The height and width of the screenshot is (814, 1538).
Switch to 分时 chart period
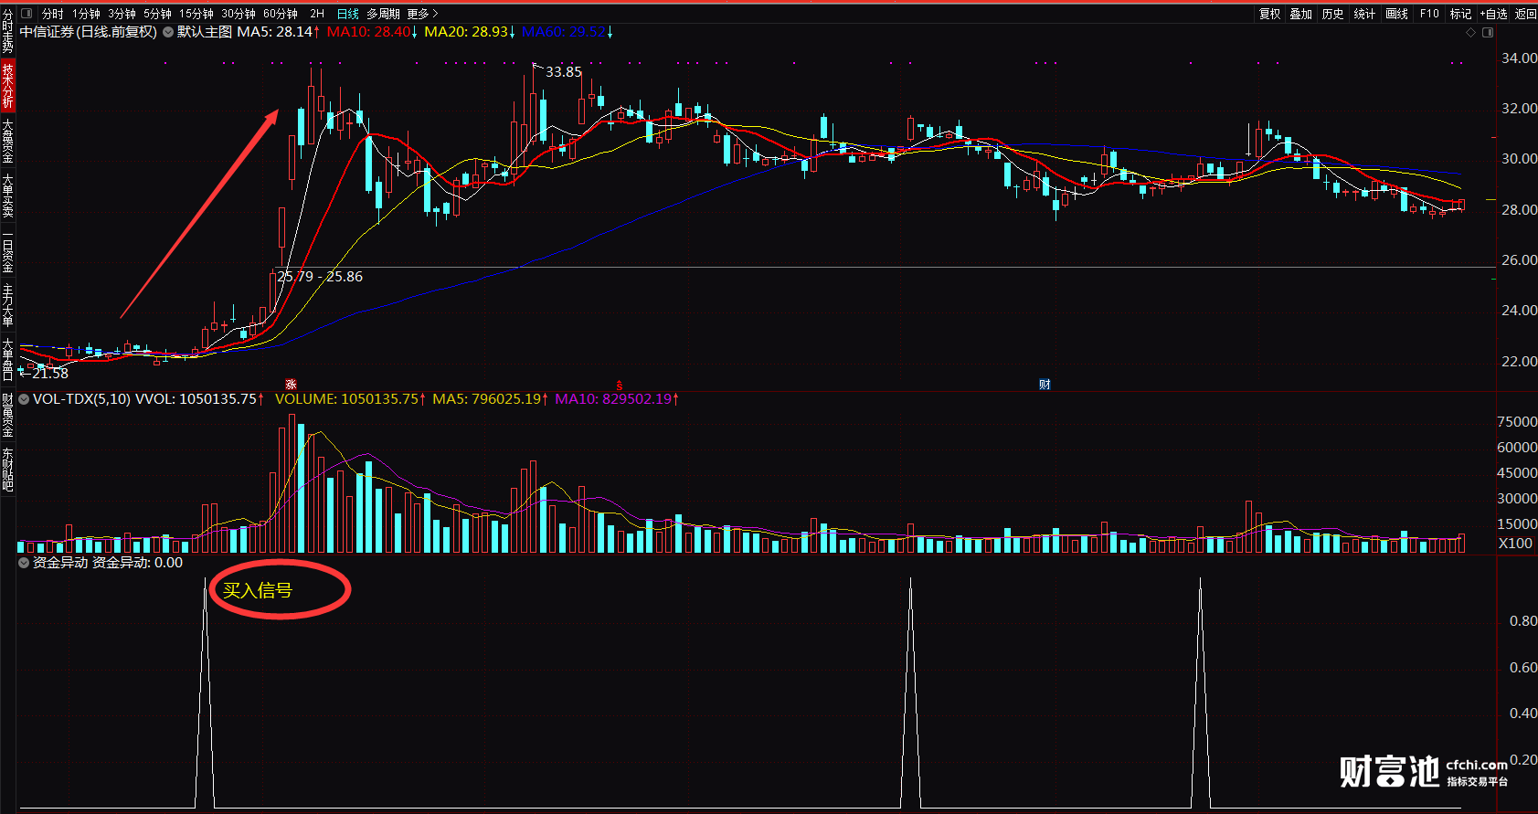(53, 14)
